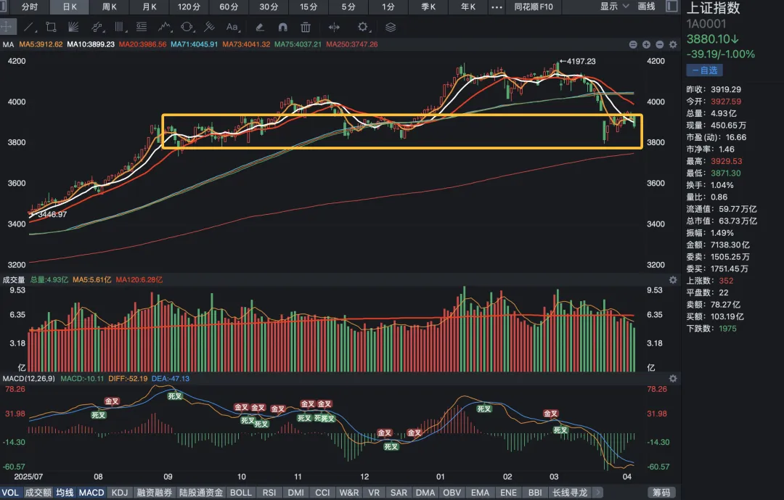The width and height of the screenshot is (784, 500).
Task: Click the MA250:3747.26 label
Action: pos(352,44)
